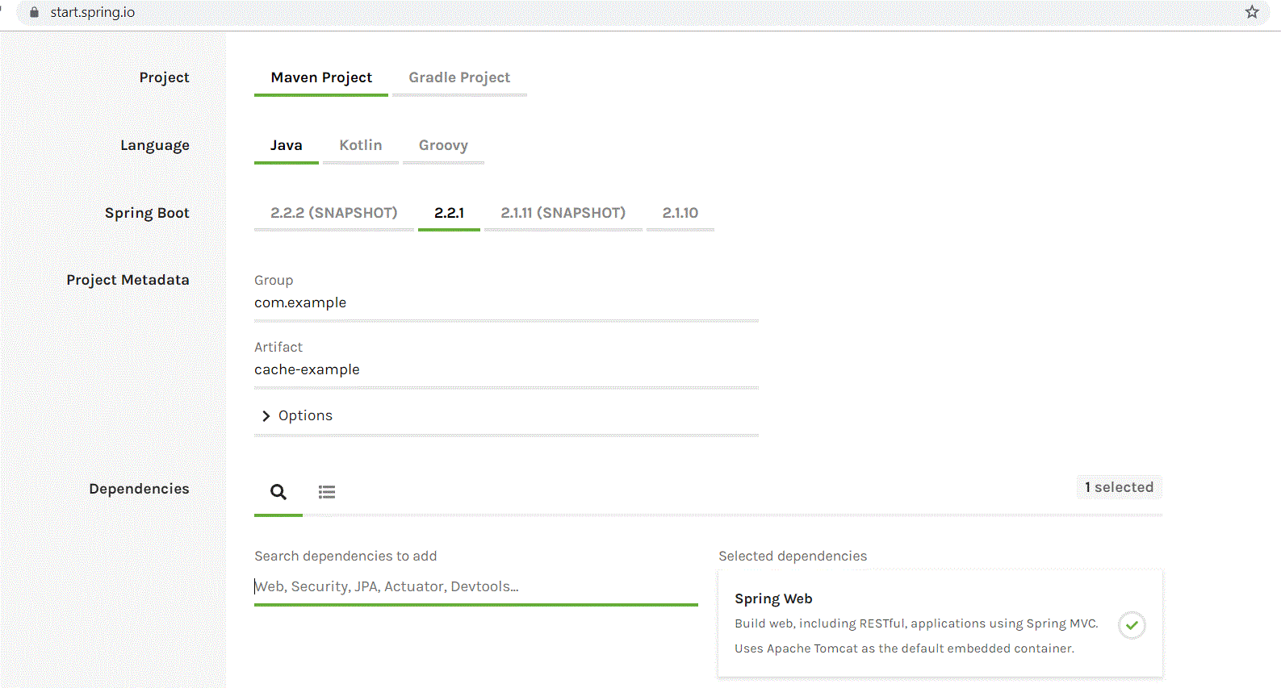Select Spring Boot version 2.1.10
This screenshot has height=688, width=1281.
[680, 213]
